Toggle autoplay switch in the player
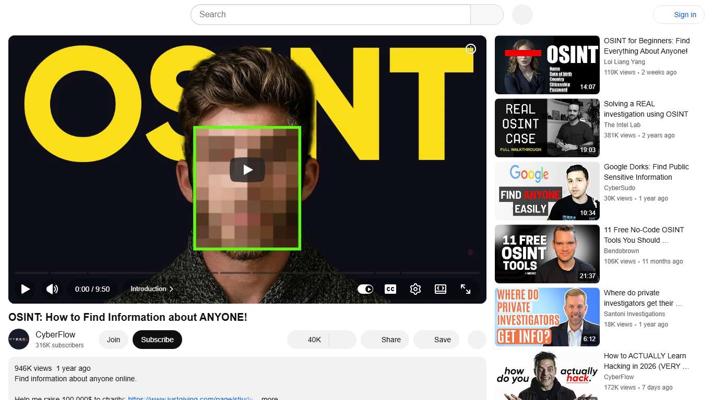 point(365,289)
